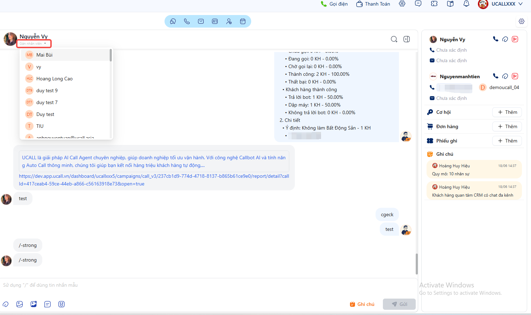Screen dimensions: 531x315
Task: Add a new Đơn hàng with Thêm
Action: (507, 126)
